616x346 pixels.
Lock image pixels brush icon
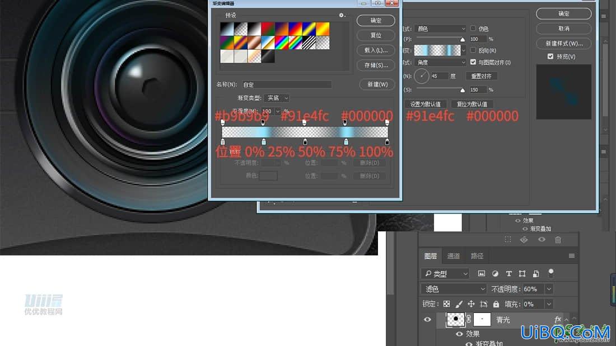459,304
